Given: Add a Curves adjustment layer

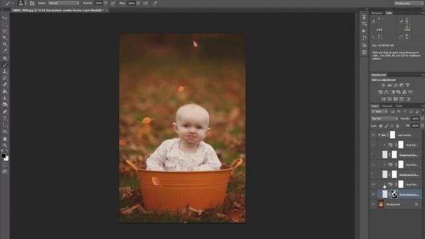Looking at the screenshot, I should click(x=396, y=85).
